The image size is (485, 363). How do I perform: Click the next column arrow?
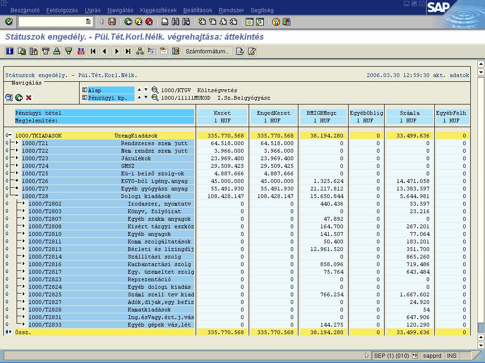pos(117,51)
